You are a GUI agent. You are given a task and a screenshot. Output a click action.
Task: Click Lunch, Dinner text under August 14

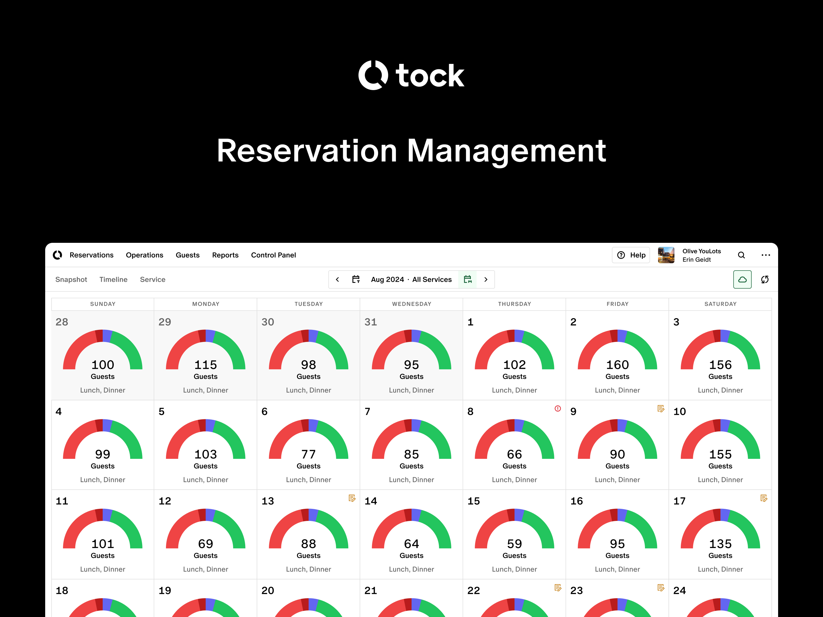pos(411,569)
